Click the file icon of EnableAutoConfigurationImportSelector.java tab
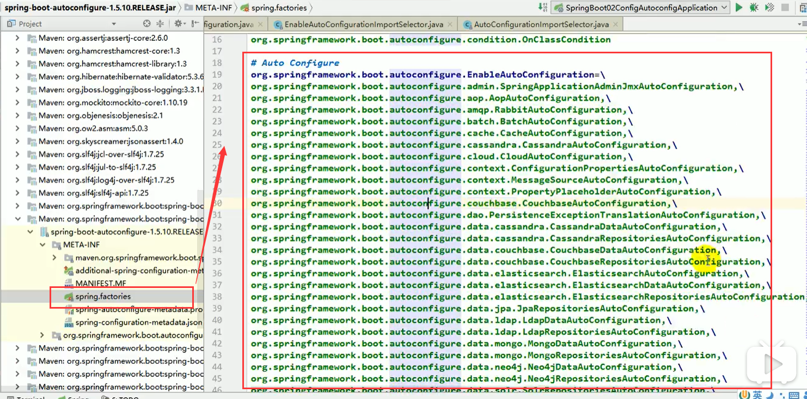 click(278, 25)
